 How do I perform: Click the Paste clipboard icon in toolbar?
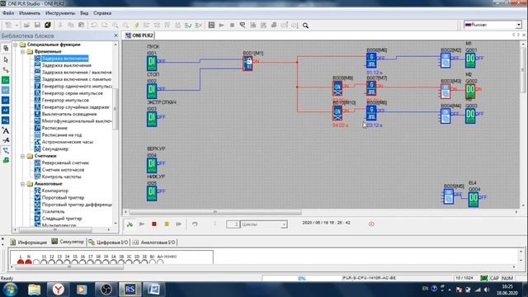pyautogui.click(x=81, y=26)
